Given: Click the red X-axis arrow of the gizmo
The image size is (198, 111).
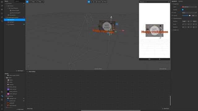Looking at the screenshot, I should point(123,31).
